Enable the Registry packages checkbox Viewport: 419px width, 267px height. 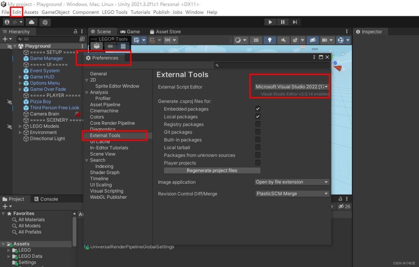point(258,124)
